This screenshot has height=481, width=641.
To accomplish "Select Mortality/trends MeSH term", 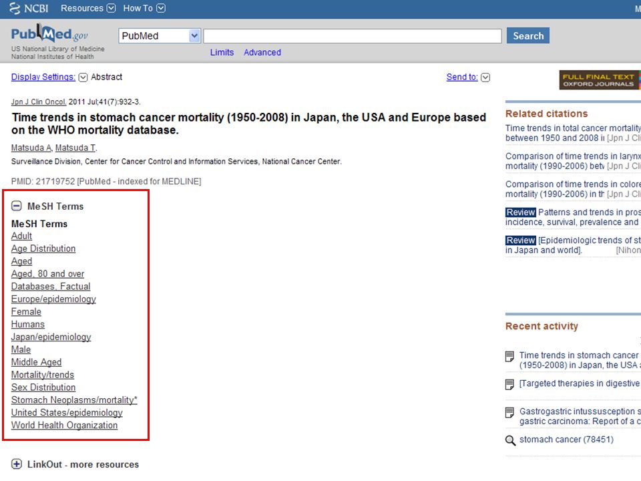I will 43,375.
